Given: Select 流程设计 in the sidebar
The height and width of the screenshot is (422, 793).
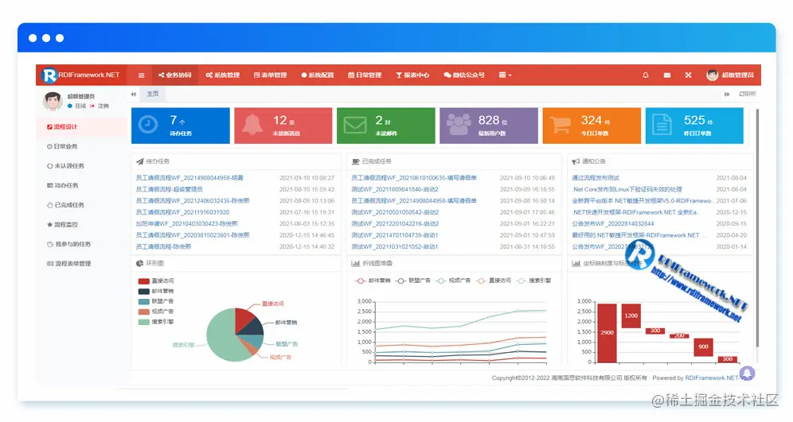Looking at the screenshot, I should [x=81, y=126].
